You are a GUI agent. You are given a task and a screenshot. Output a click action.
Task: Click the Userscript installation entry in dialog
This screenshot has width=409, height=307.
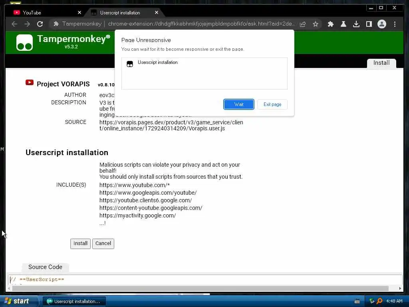coord(157,62)
